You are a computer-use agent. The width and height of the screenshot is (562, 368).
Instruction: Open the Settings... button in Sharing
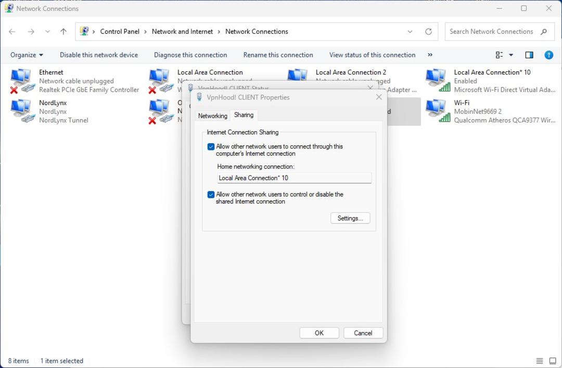[350, 218]
